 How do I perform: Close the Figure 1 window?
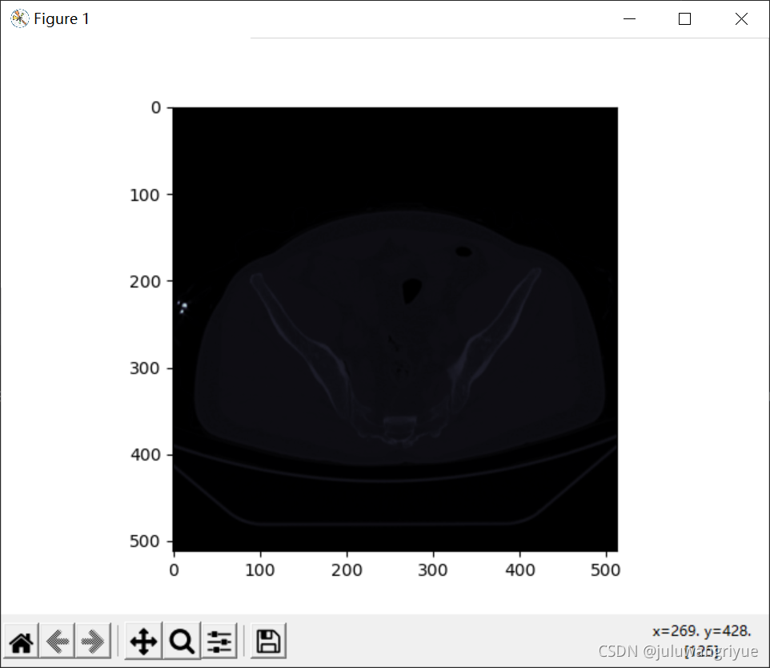coord(741,18)
